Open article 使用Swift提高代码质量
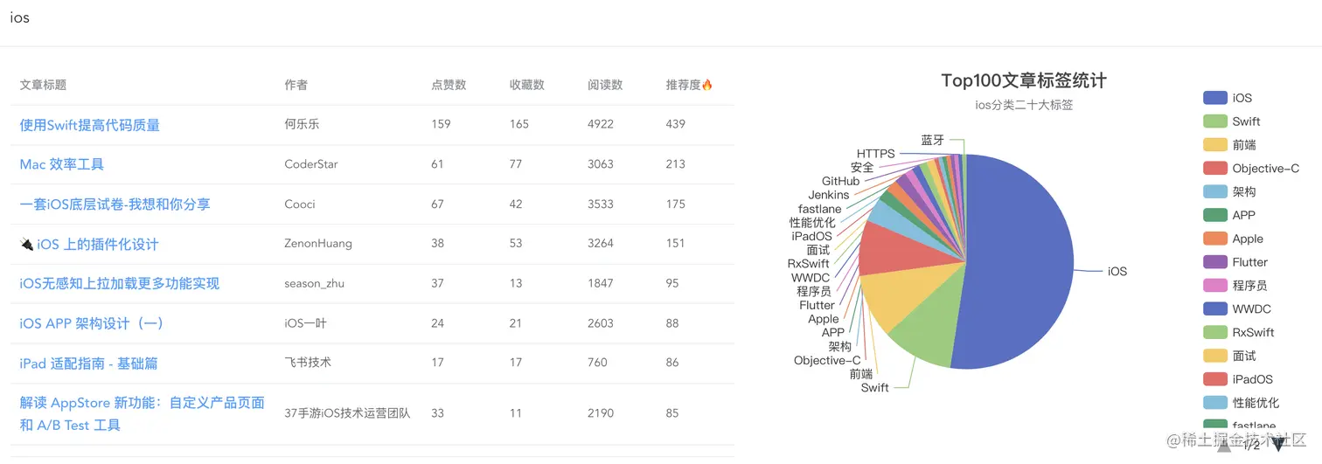1322x464 pixels. pos(89,125)
